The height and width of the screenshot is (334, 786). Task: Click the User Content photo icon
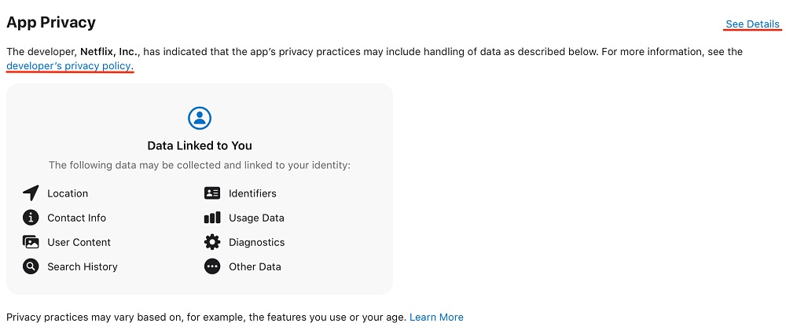coord(31,242)
